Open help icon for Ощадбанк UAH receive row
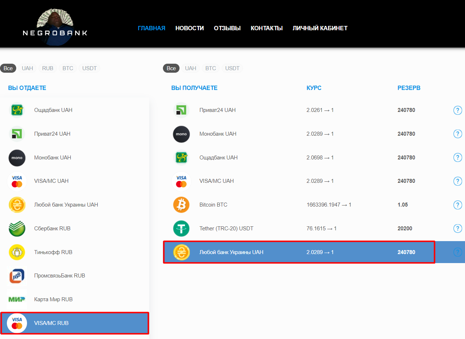Viewport: 465px width, 339px height. (457, 158)
